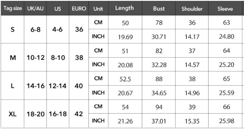
Task: Click the 14.57 inch shoulder value
Action: click(x=192, y=65)
